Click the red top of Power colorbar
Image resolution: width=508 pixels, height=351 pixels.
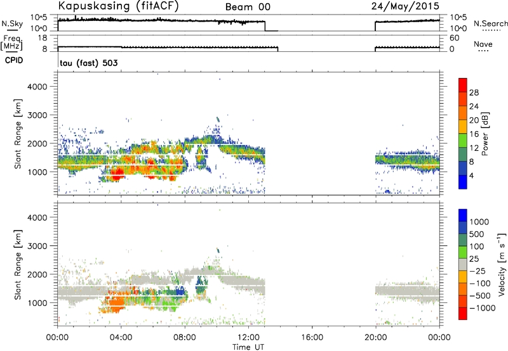click(463, 85)
